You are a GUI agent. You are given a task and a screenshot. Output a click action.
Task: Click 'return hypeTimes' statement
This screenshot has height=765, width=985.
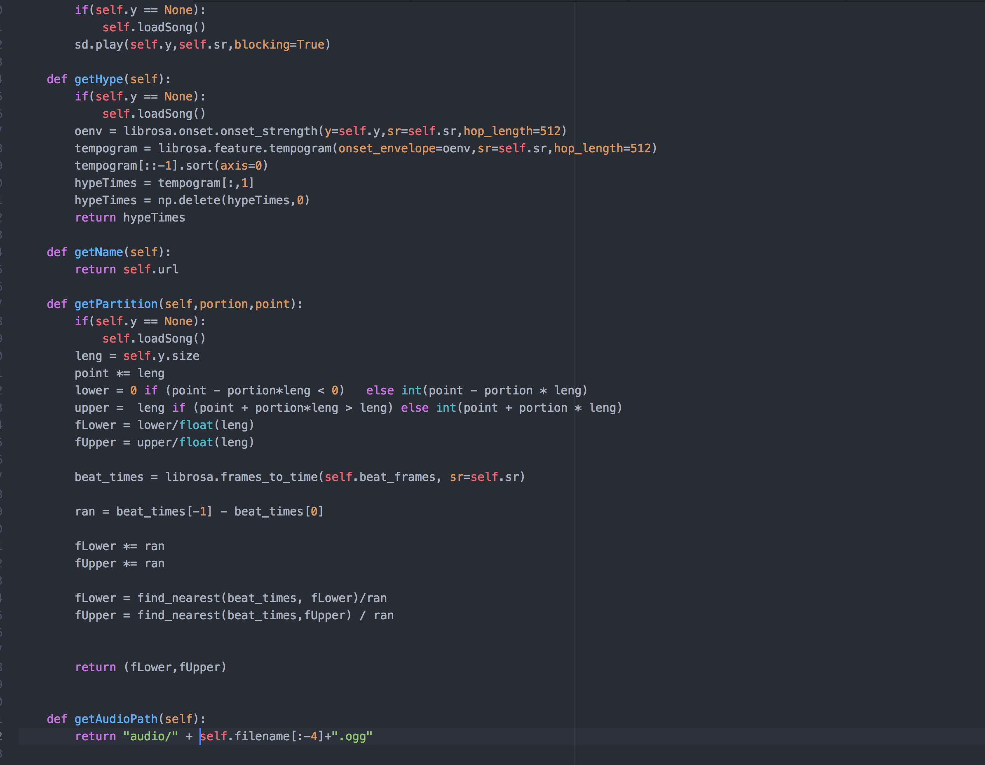pos(130,218)
